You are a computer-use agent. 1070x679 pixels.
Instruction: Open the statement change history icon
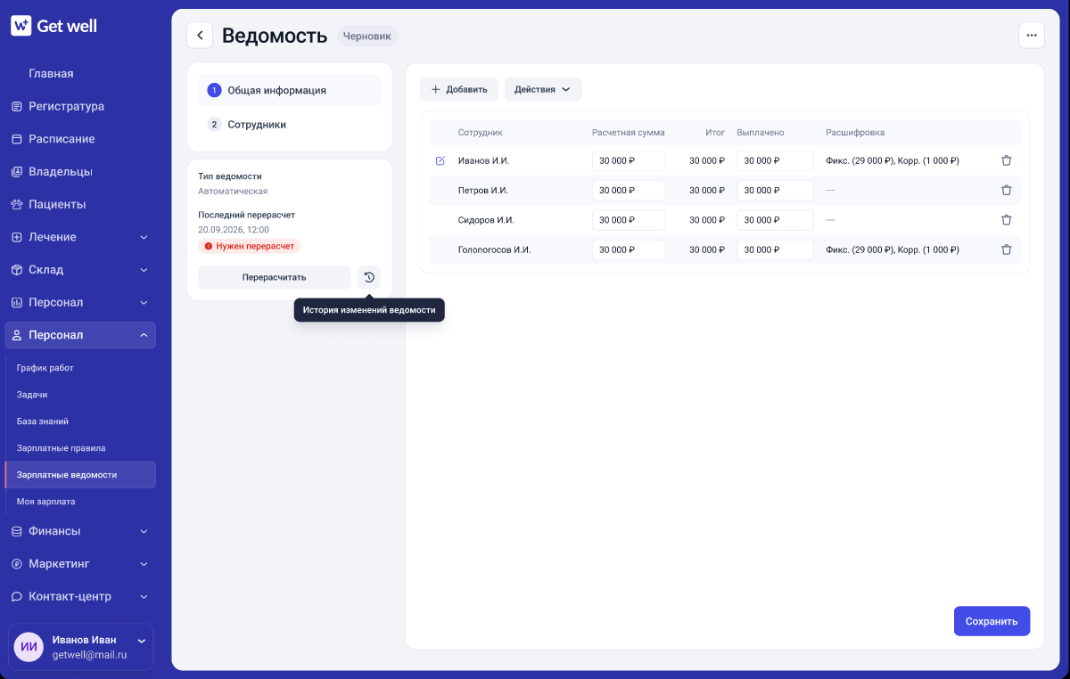pos(369,277)
